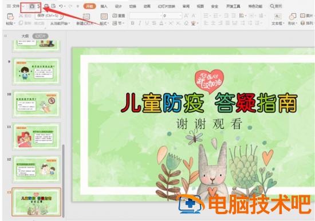Select slide 12 thumbnail
The image size is (315, 221).
pyautogui.click(x=36, y=169)
